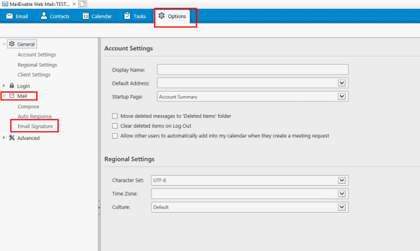The image size is (420, 251).
Task: Click the UTF-8 value in Character Set
Action: click(x=160, y=180)
